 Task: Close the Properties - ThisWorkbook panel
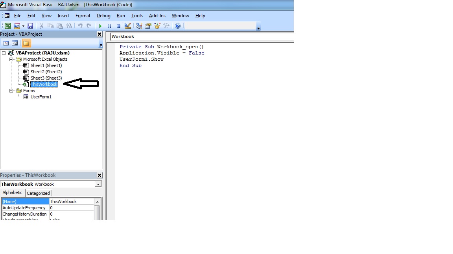click(99, 175)
